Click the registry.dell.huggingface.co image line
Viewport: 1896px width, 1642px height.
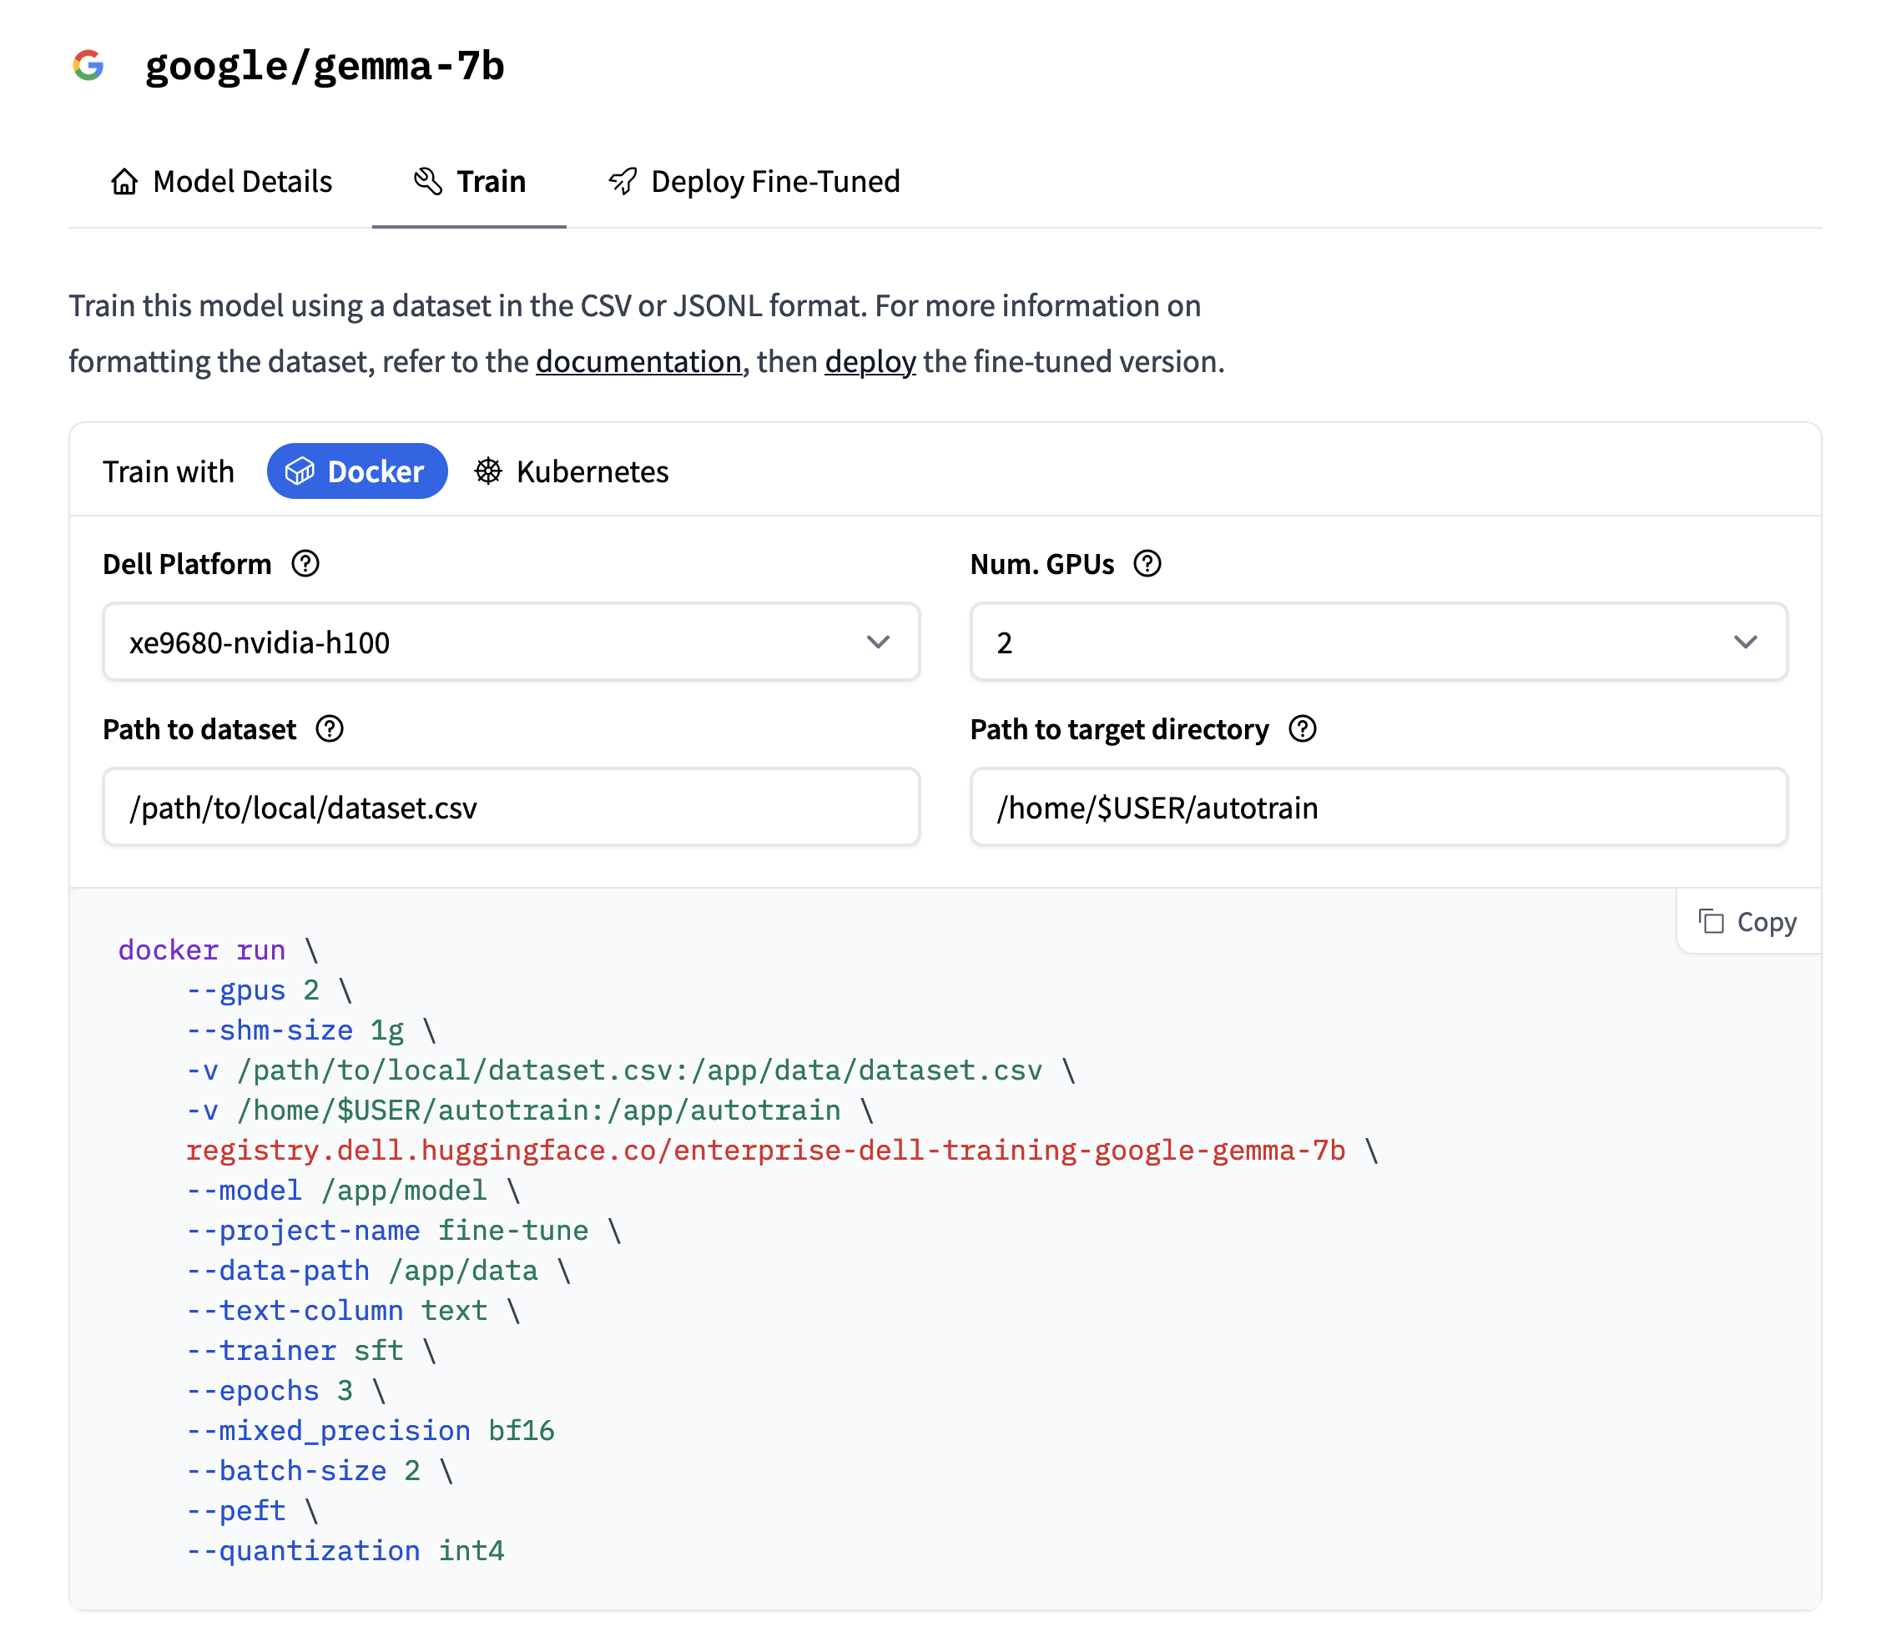[x=783, y=1151]
